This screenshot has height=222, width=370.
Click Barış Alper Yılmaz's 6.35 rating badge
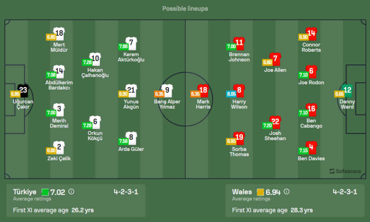159,94
